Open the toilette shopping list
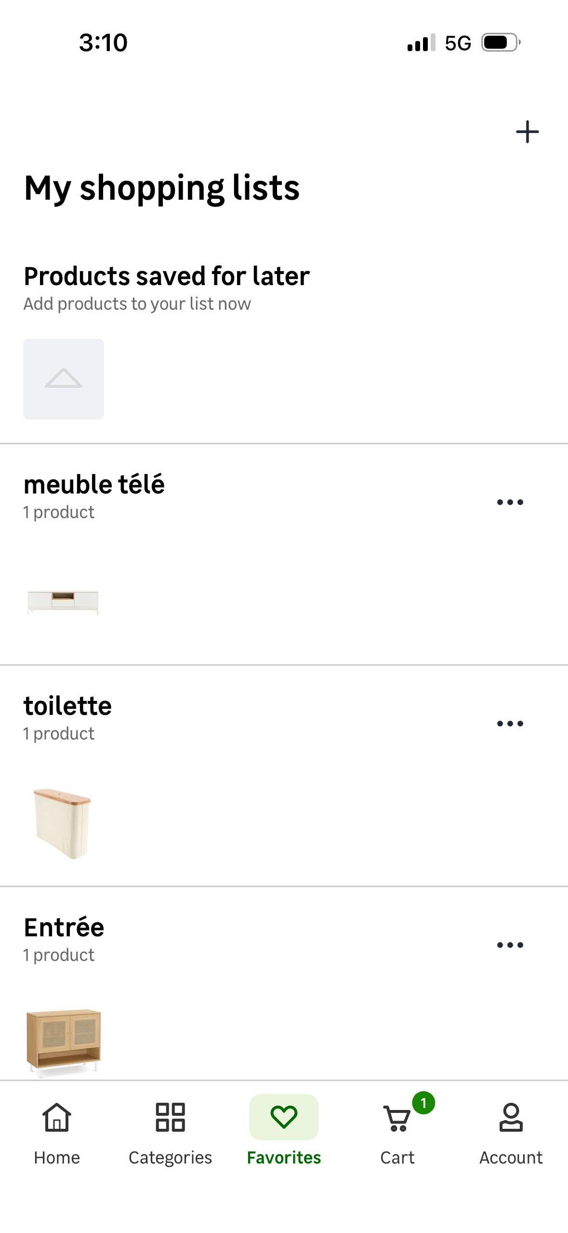Image resolution: width=568 pixels, height=1233 pixels. (x=67, y=706)
